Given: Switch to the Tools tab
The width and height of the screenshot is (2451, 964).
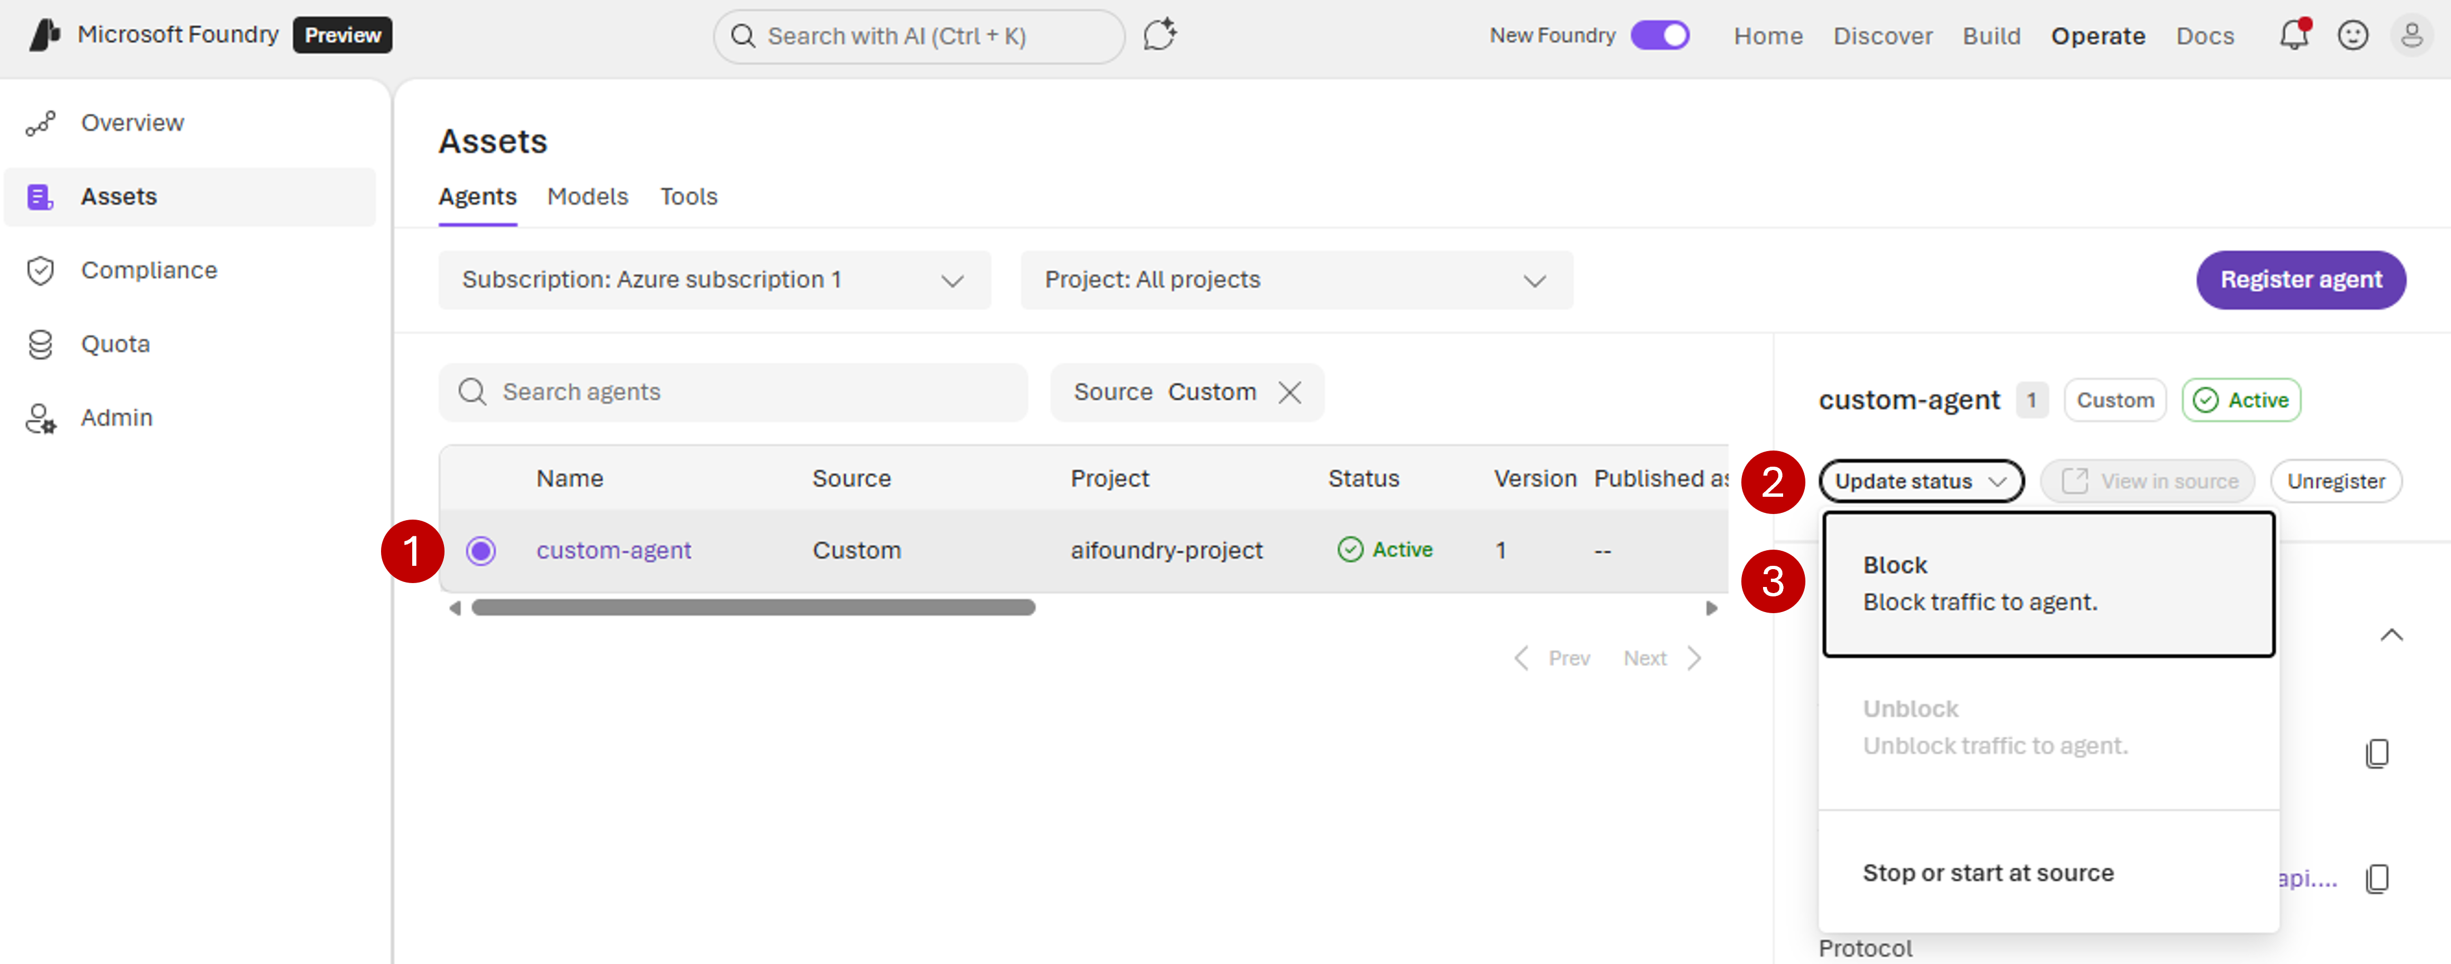Looking at the screenshot, I should [x=689, y=197].
